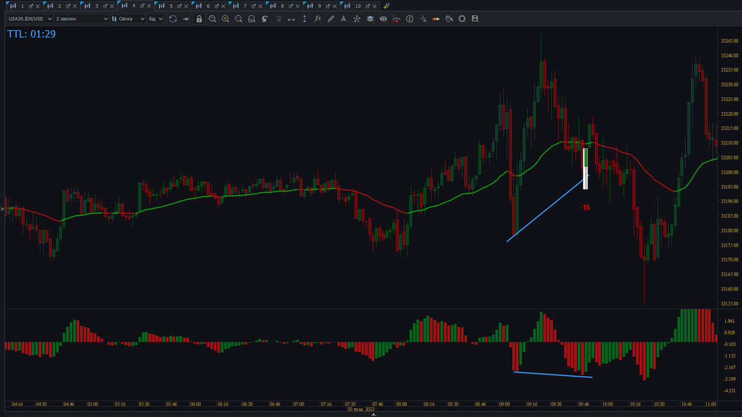Click the 33200.00 price axis label
Image resolution: width=742 pixels, height=417 pixels.
[729, 173]
